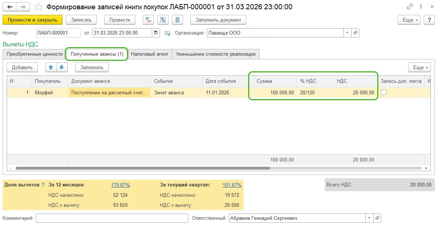Click the Заполнить документ button
The width and height of the screenshot is (439, 225).
218,20
